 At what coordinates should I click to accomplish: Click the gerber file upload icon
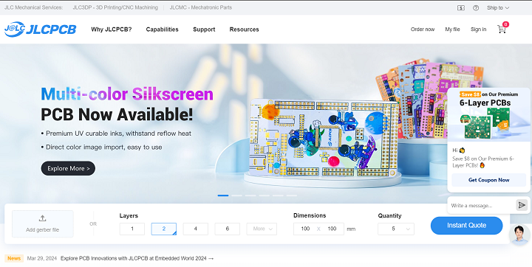coord(42,218)
